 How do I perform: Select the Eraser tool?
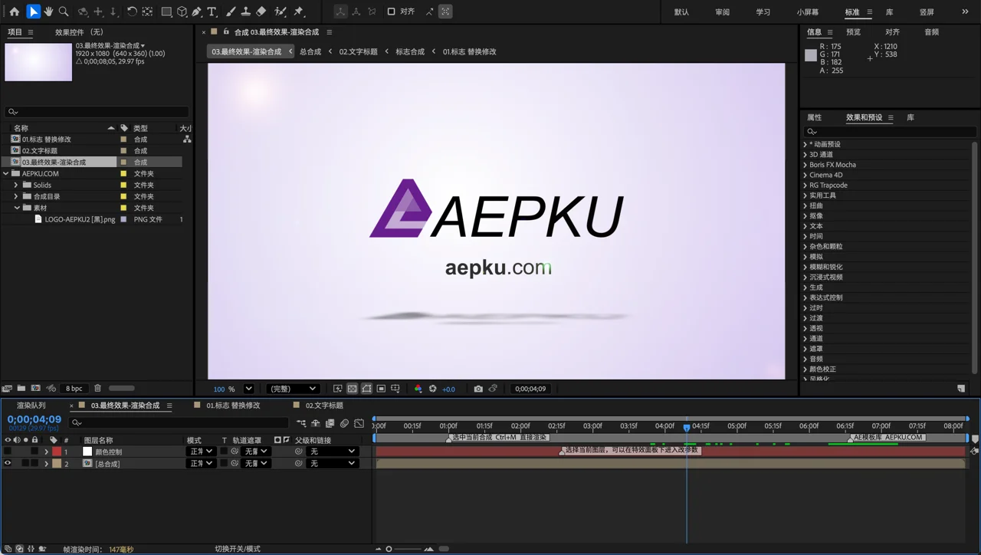click(261, 11)
